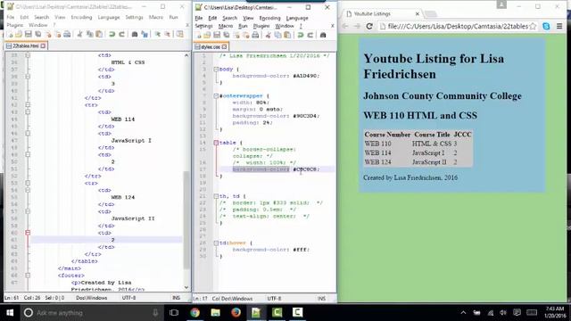Click the Redo arrow in the 22tables.html window toolbar
This screenshot has height=321, width=571.
(x=121, y=35)
